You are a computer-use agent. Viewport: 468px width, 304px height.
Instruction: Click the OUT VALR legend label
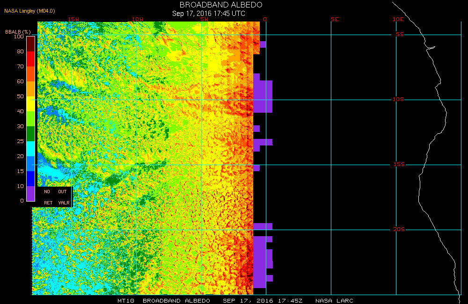[63, 197]
